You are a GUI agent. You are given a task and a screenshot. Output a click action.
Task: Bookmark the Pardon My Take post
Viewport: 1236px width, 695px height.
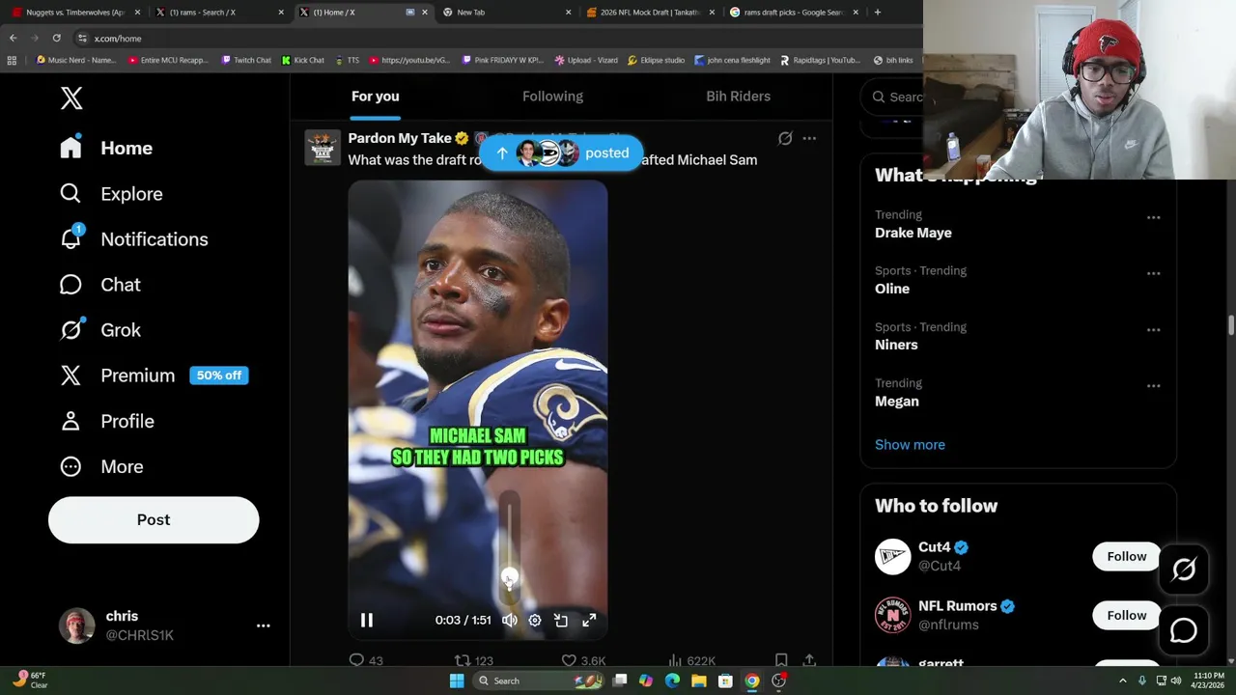click(x=781, y=660)
